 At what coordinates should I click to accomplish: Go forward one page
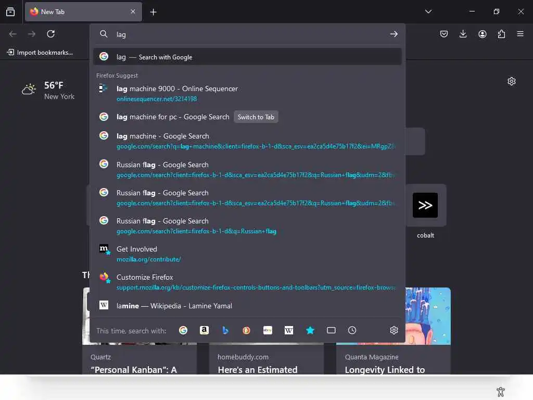tap(32, 34)
